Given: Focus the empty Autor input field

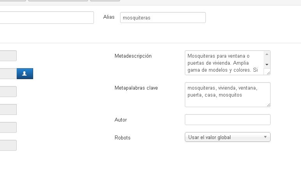Looking at the screenshot, I should 227,120.
